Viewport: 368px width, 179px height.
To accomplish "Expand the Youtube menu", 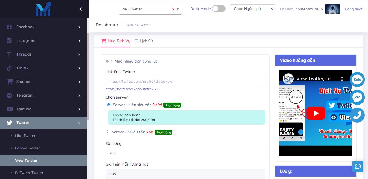I will (x=79, y=109).
